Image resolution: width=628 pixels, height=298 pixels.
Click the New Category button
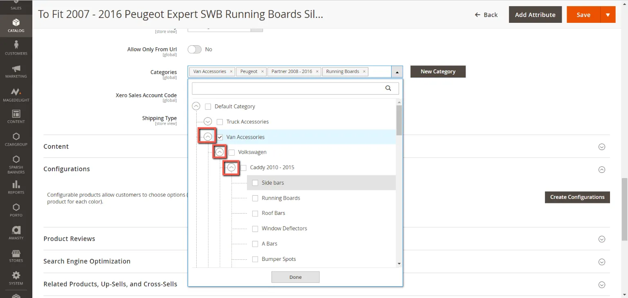pyautogui.click(x=438, y=71)
